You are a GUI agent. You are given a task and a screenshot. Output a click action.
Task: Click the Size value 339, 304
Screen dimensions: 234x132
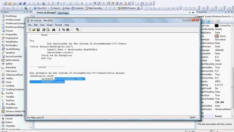[x=219, y=102]
